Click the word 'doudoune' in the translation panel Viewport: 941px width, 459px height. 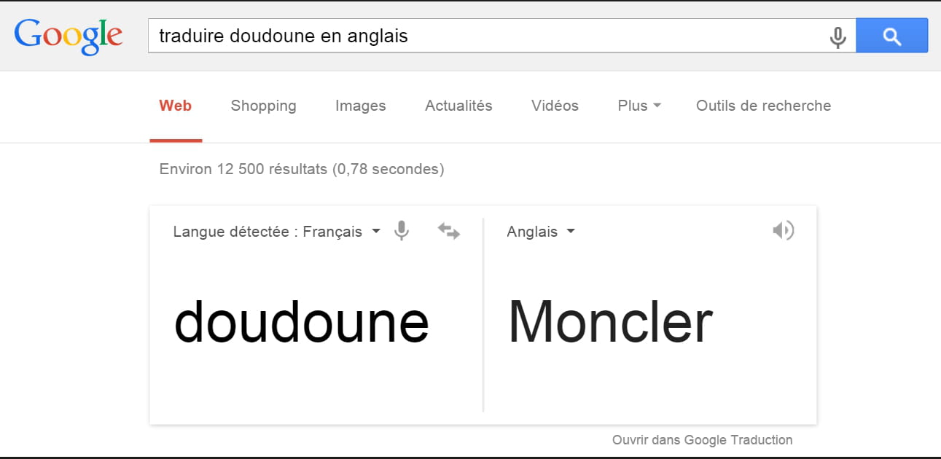(302, 321)
